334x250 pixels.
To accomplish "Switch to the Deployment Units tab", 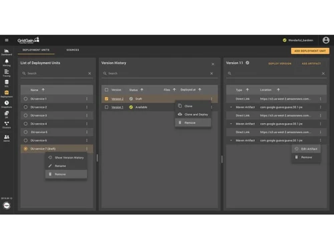I will (36, 50).
